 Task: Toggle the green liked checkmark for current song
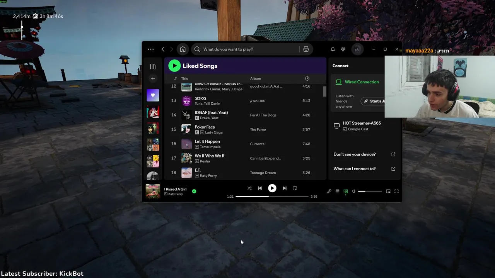click(x=194, y=191)
